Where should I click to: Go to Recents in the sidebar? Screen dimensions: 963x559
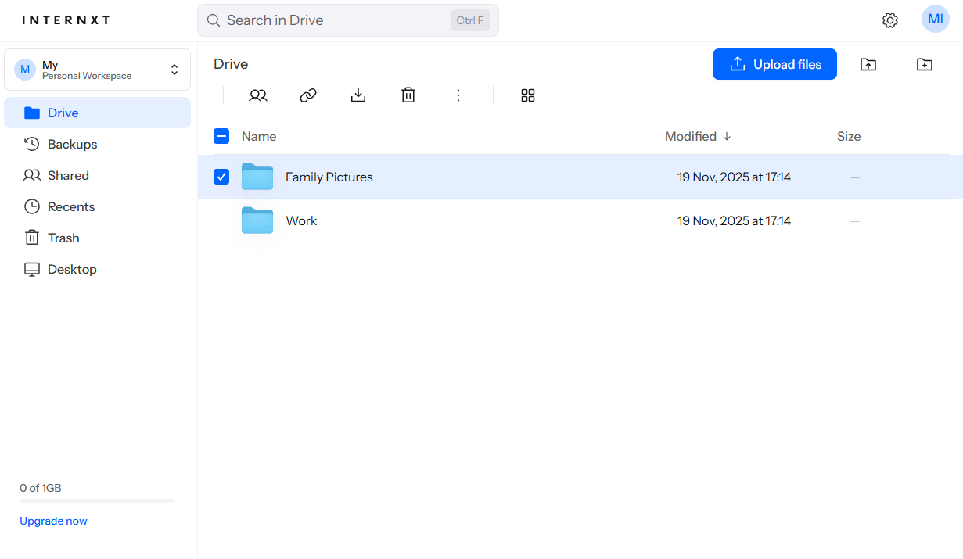70,206
